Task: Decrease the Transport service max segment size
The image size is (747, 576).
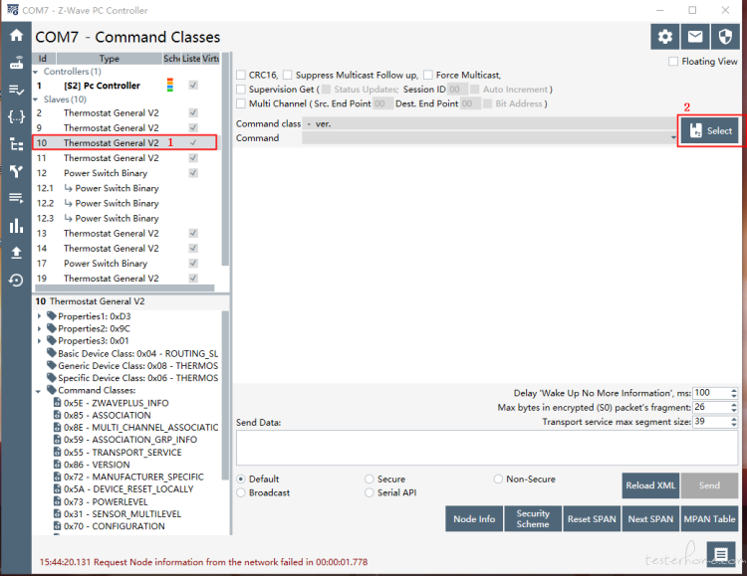Action: pos(734,424)
